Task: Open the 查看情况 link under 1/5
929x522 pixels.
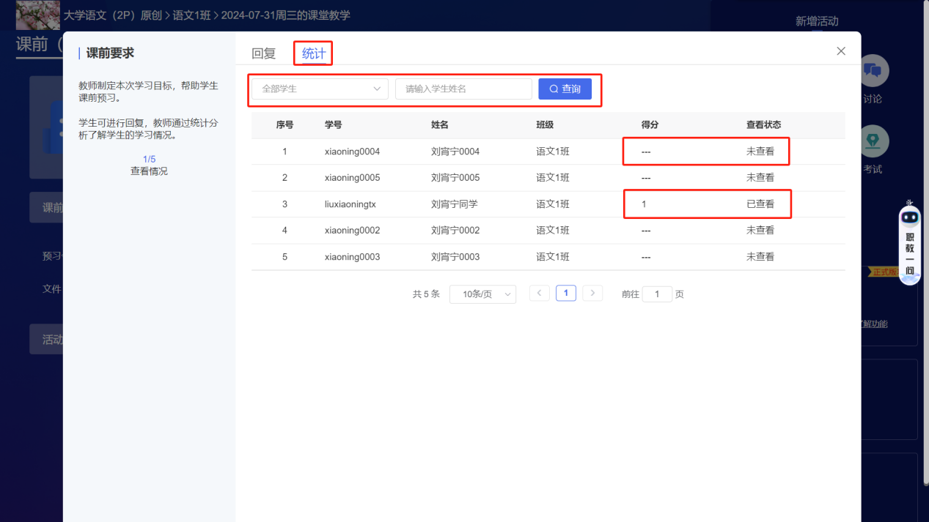Action: click(149, 170)
